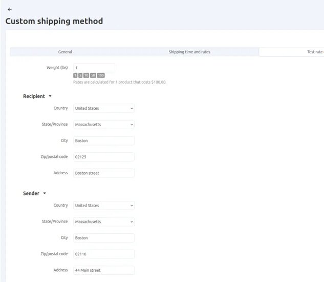324x282 pixels.
Task: Click the Recipient zip code field 02125
Action: [104, 157]
